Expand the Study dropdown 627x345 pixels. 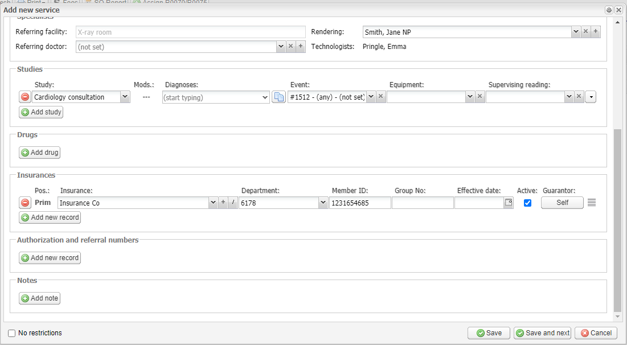125,97
